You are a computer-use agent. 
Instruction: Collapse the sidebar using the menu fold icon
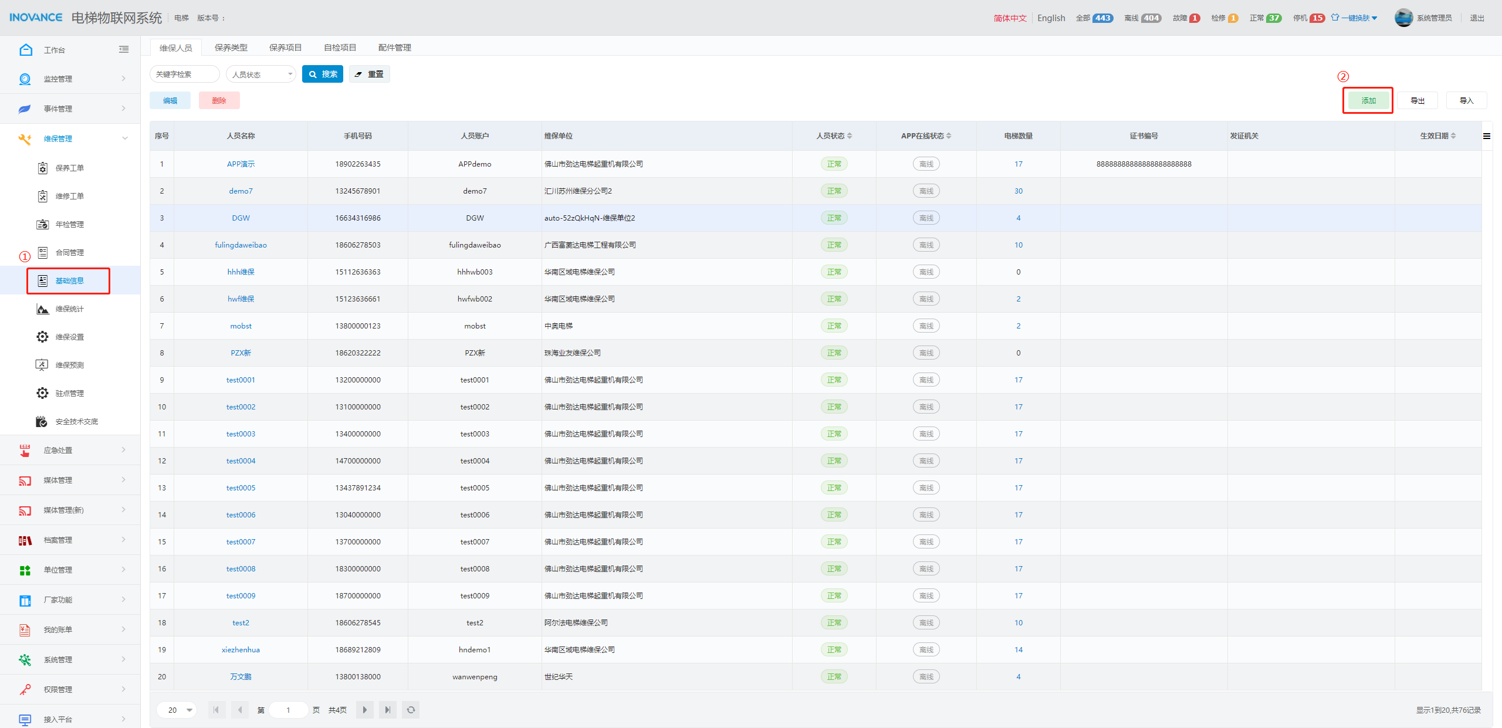123,50
